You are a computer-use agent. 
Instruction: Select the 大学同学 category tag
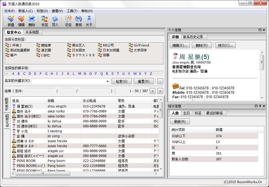[x=140, y=50]
